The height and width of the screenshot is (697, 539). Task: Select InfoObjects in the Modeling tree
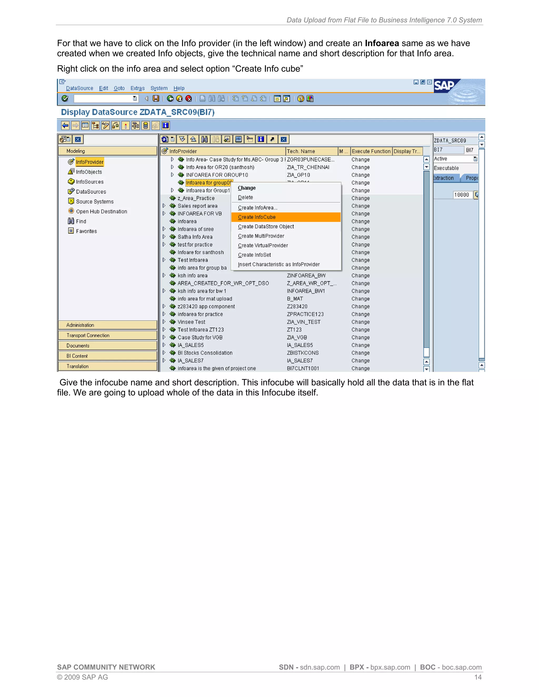tap(89, 172)
